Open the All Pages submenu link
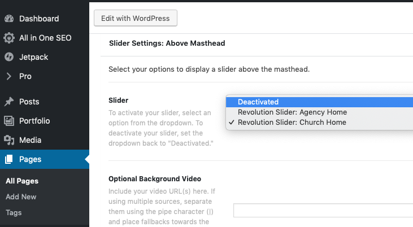The height and width of the screenshot is (227, 413). coord(22,181)
